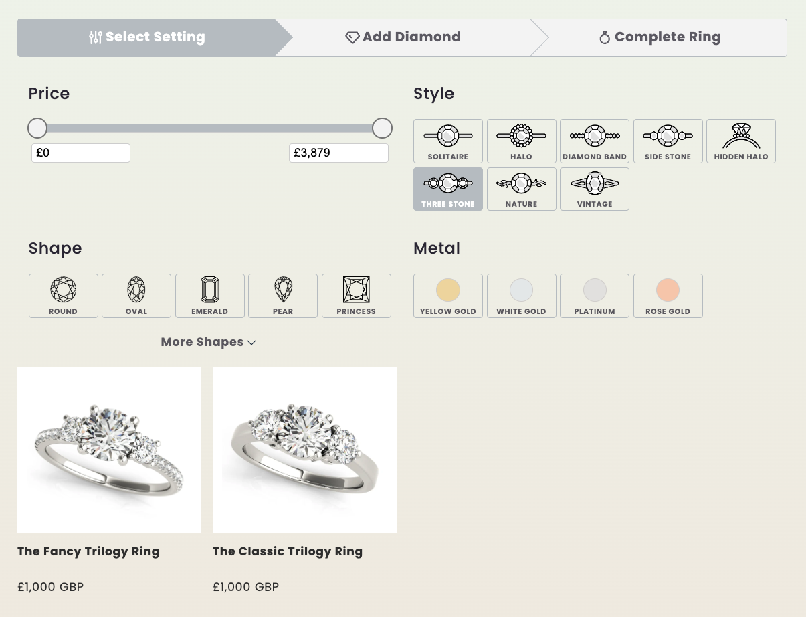Image resolution: width=806 pixels, height=617 pixels.
Task: Open The Classic Trilogy Ring link
Action: point(288,551)
